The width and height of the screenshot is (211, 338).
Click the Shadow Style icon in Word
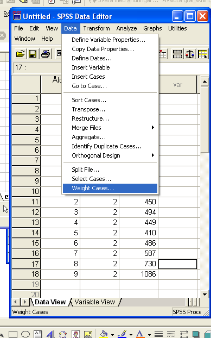pos(196,334)
